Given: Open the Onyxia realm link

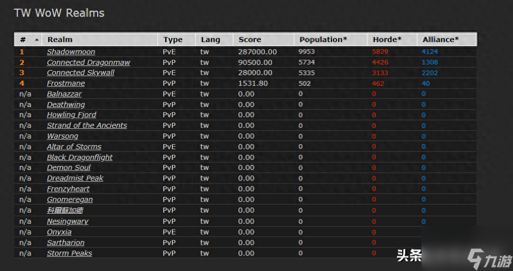Looking at the screenshot, I should [59, 232].
